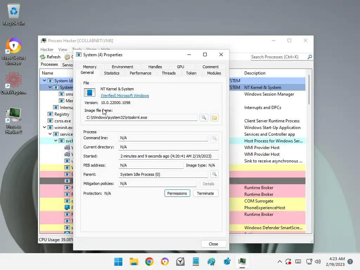Open the Hacker menu in Process Hacker
Viewport: 360px width, 270px height.
[x=47, y=49]
